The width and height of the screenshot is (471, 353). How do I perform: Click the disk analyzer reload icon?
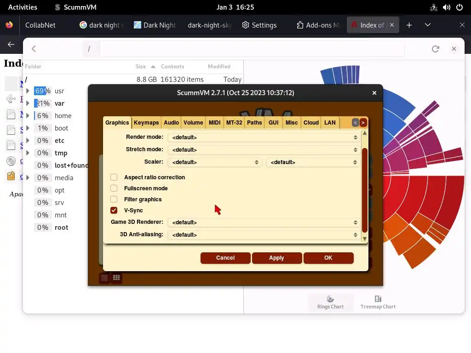(435, 49)
